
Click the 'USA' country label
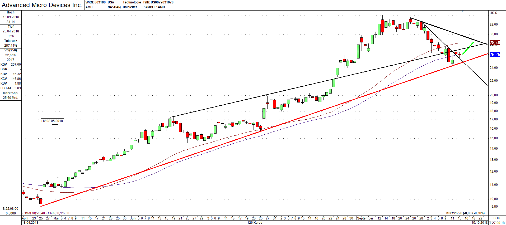click(111, 2)
